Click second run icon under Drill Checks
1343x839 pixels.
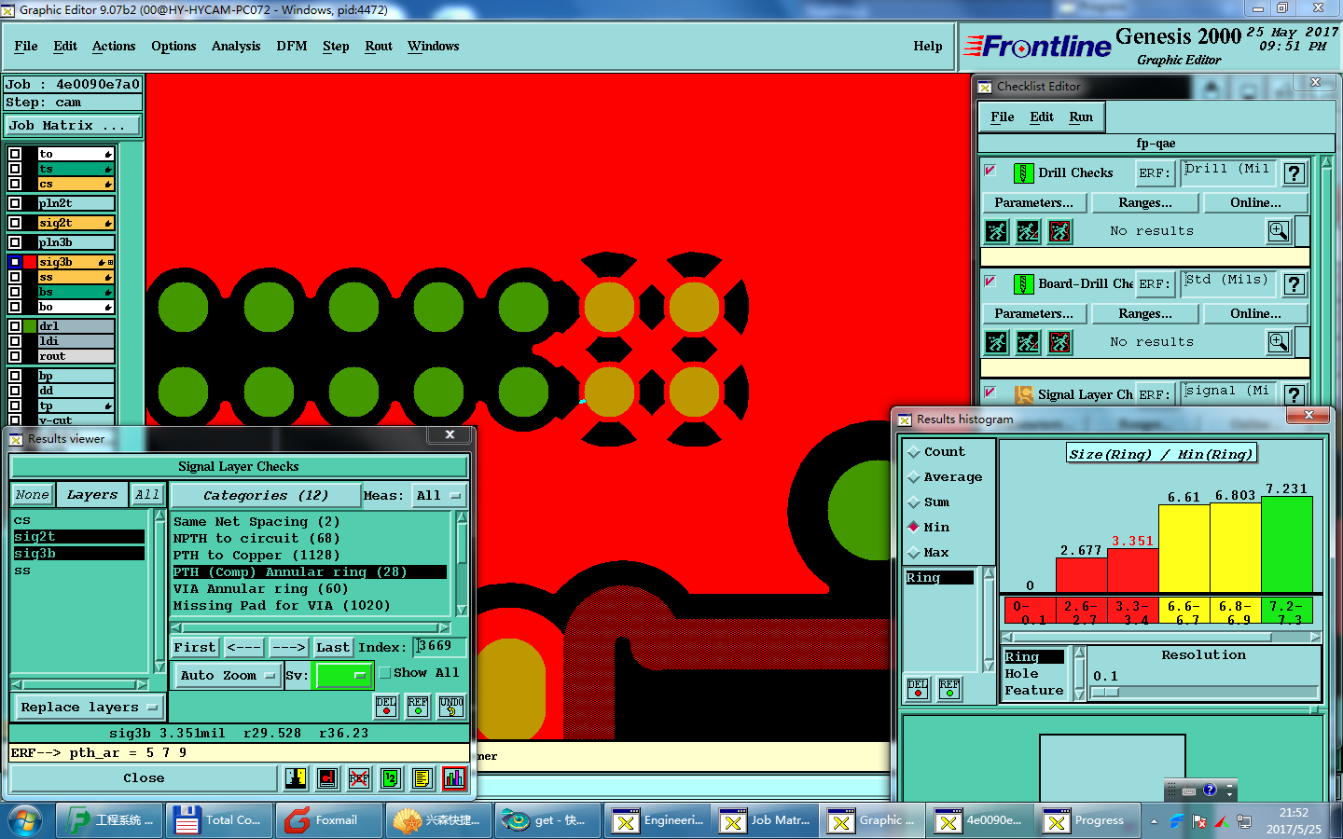pyautogui.click(x=1029, y=231)
